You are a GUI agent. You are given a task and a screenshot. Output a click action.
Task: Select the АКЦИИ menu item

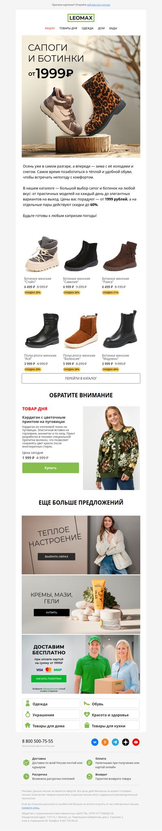[50, 28]
